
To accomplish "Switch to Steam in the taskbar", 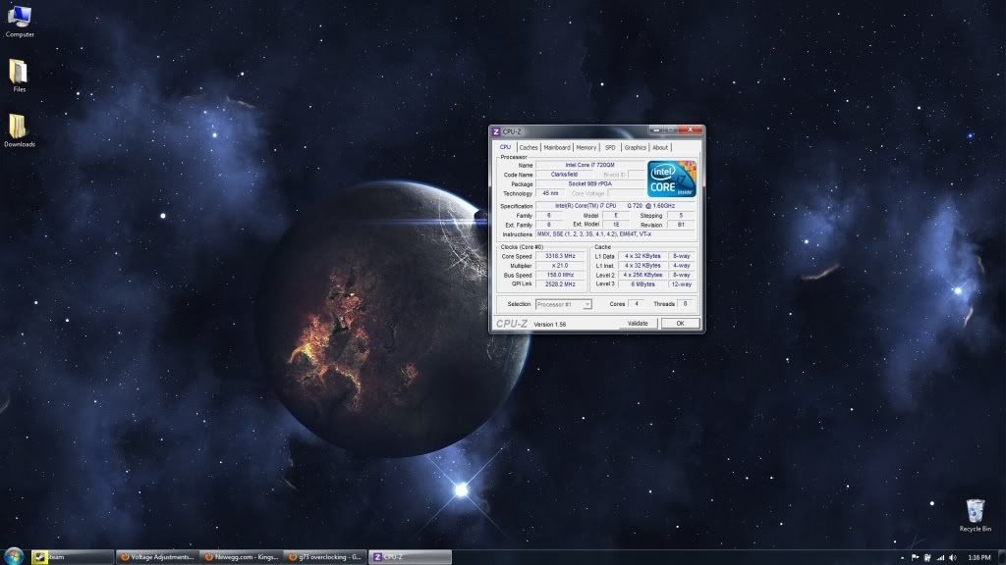I will tap(72, 557).
